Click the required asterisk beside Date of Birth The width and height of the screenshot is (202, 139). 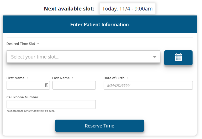(128, 78)
